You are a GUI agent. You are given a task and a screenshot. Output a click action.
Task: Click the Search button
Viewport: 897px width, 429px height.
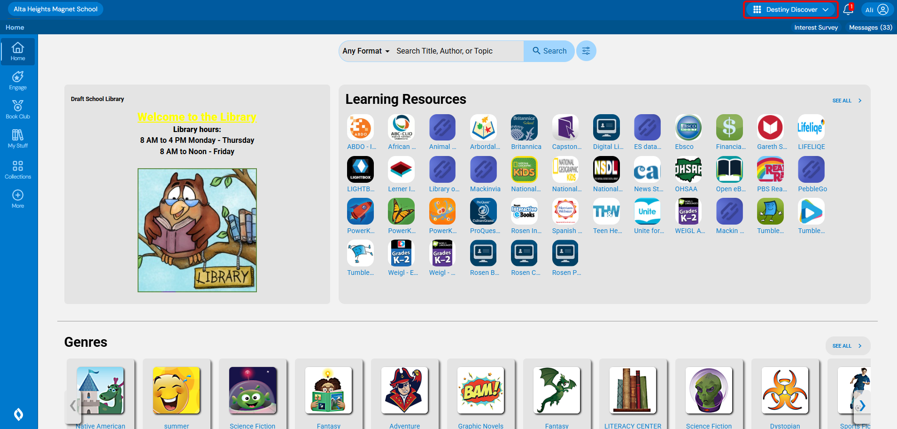coord(549,51)
